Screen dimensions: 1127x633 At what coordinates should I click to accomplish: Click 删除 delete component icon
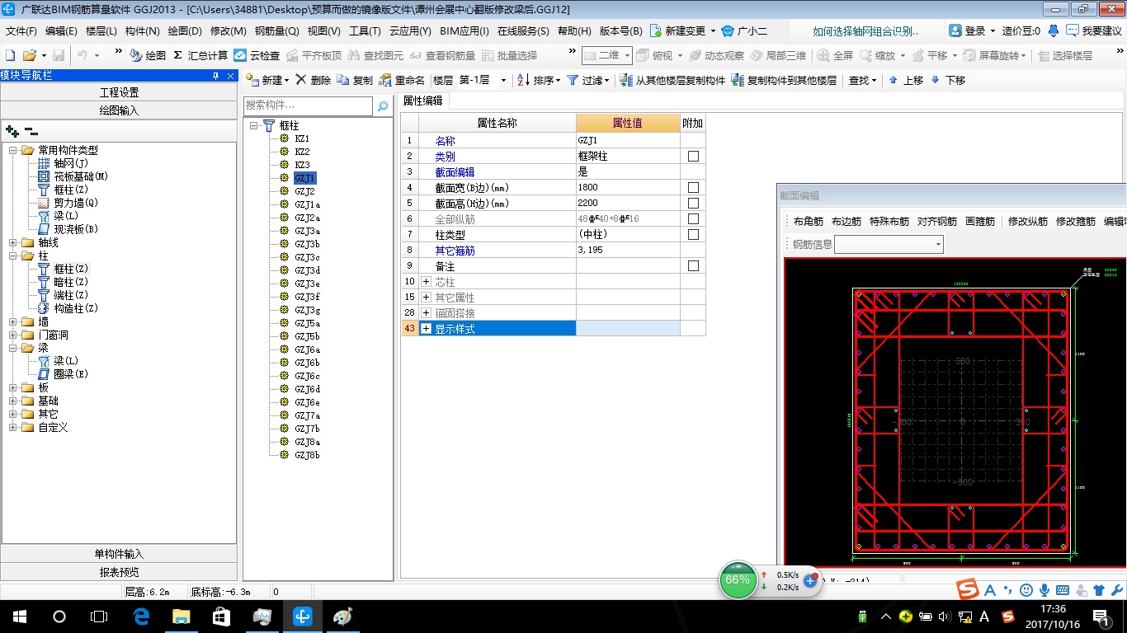click(x=301, y=80)
